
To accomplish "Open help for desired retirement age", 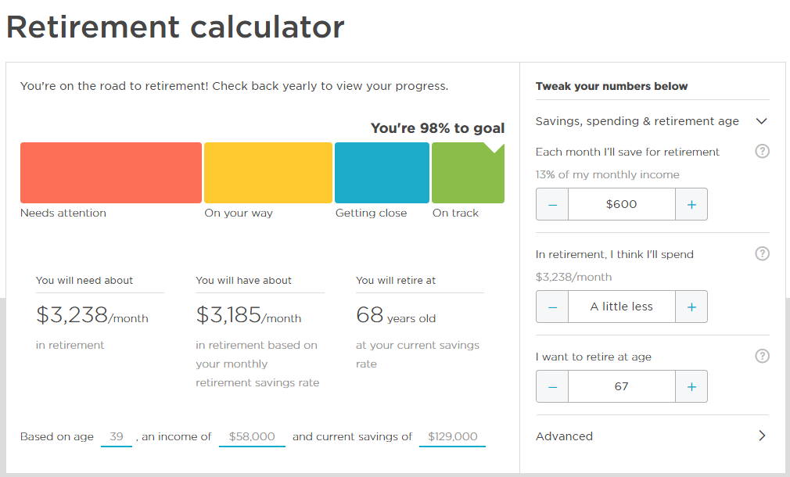I will 762,356.
